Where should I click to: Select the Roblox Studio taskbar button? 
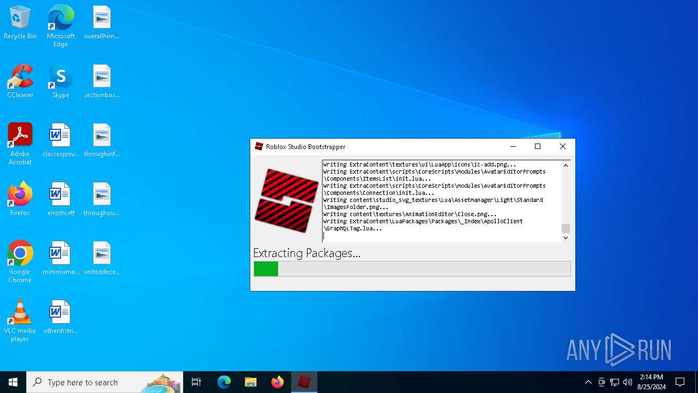coord(304,382)
